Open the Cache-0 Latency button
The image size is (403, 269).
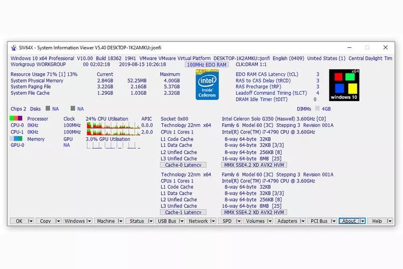coord(183,165)
